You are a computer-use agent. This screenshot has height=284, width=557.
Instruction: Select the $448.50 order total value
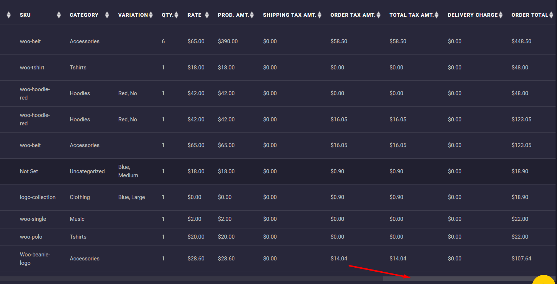521,41
